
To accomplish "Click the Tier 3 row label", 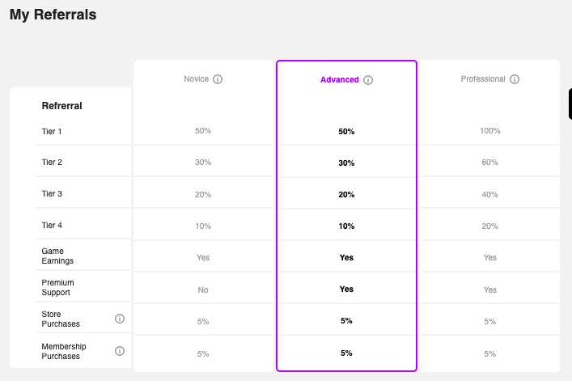I will (52, 193).
